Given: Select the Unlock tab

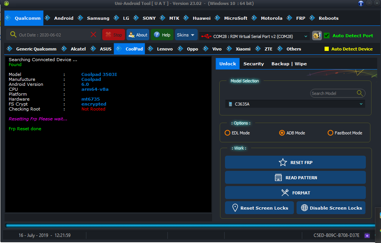Looking at the screenshot, I should pos(228,64).
